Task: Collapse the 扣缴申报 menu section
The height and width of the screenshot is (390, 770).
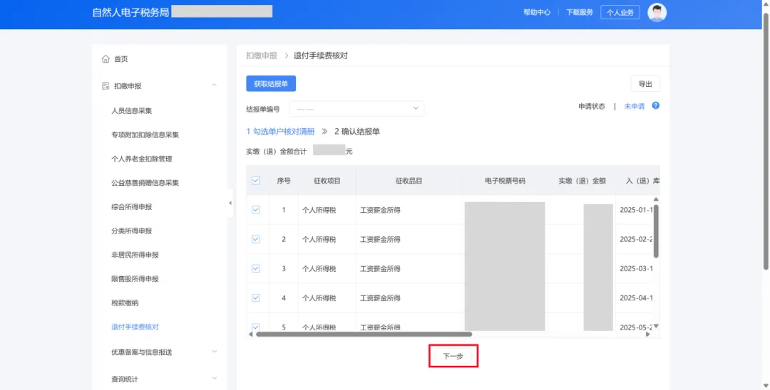Action: point(215,86)
